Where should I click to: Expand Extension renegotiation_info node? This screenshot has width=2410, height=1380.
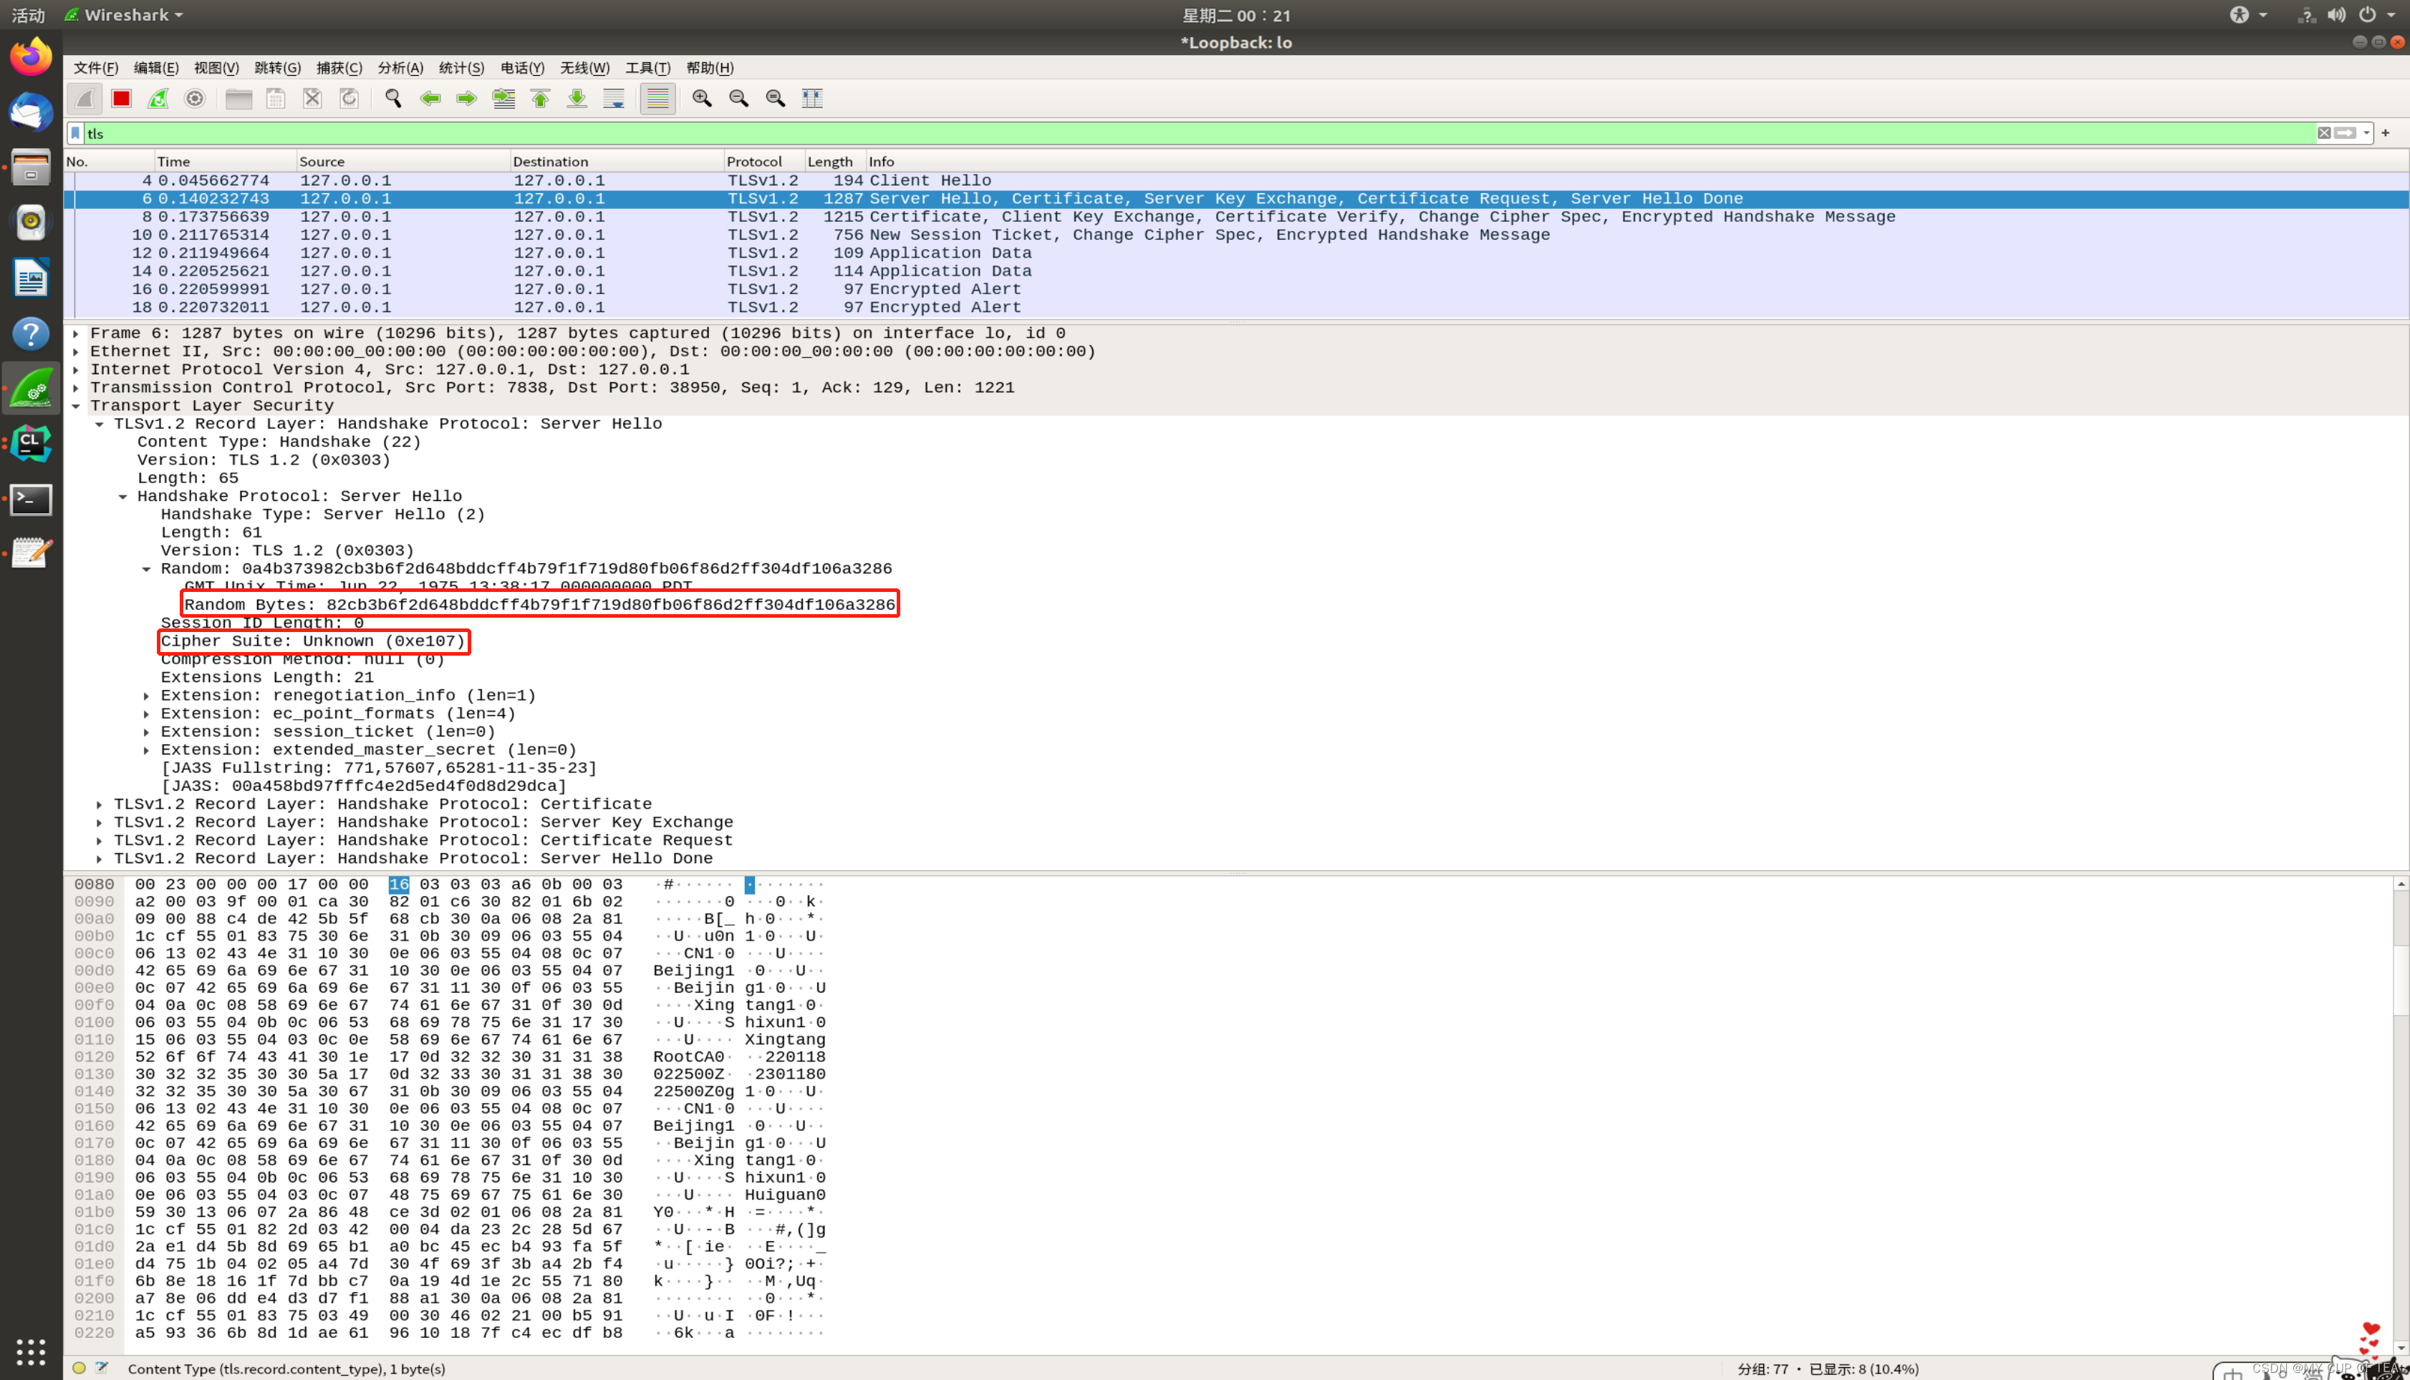tap(147, 696)
